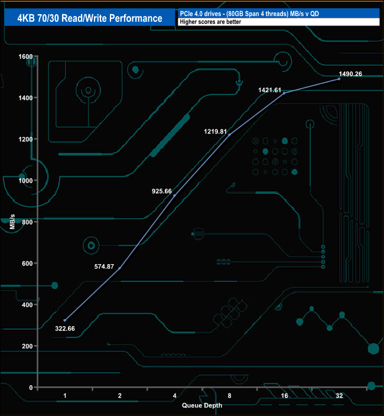384x416 pixels.
Task: Click the x-axis tick label 1
Action: point(65,395)
